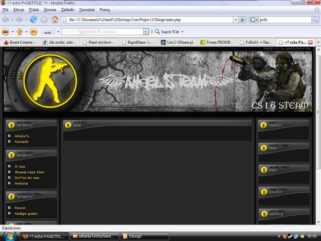Click the yellow arrow icon beside latest news
The width and height of the screenshot is (321, 241).
tap(264, 148)
